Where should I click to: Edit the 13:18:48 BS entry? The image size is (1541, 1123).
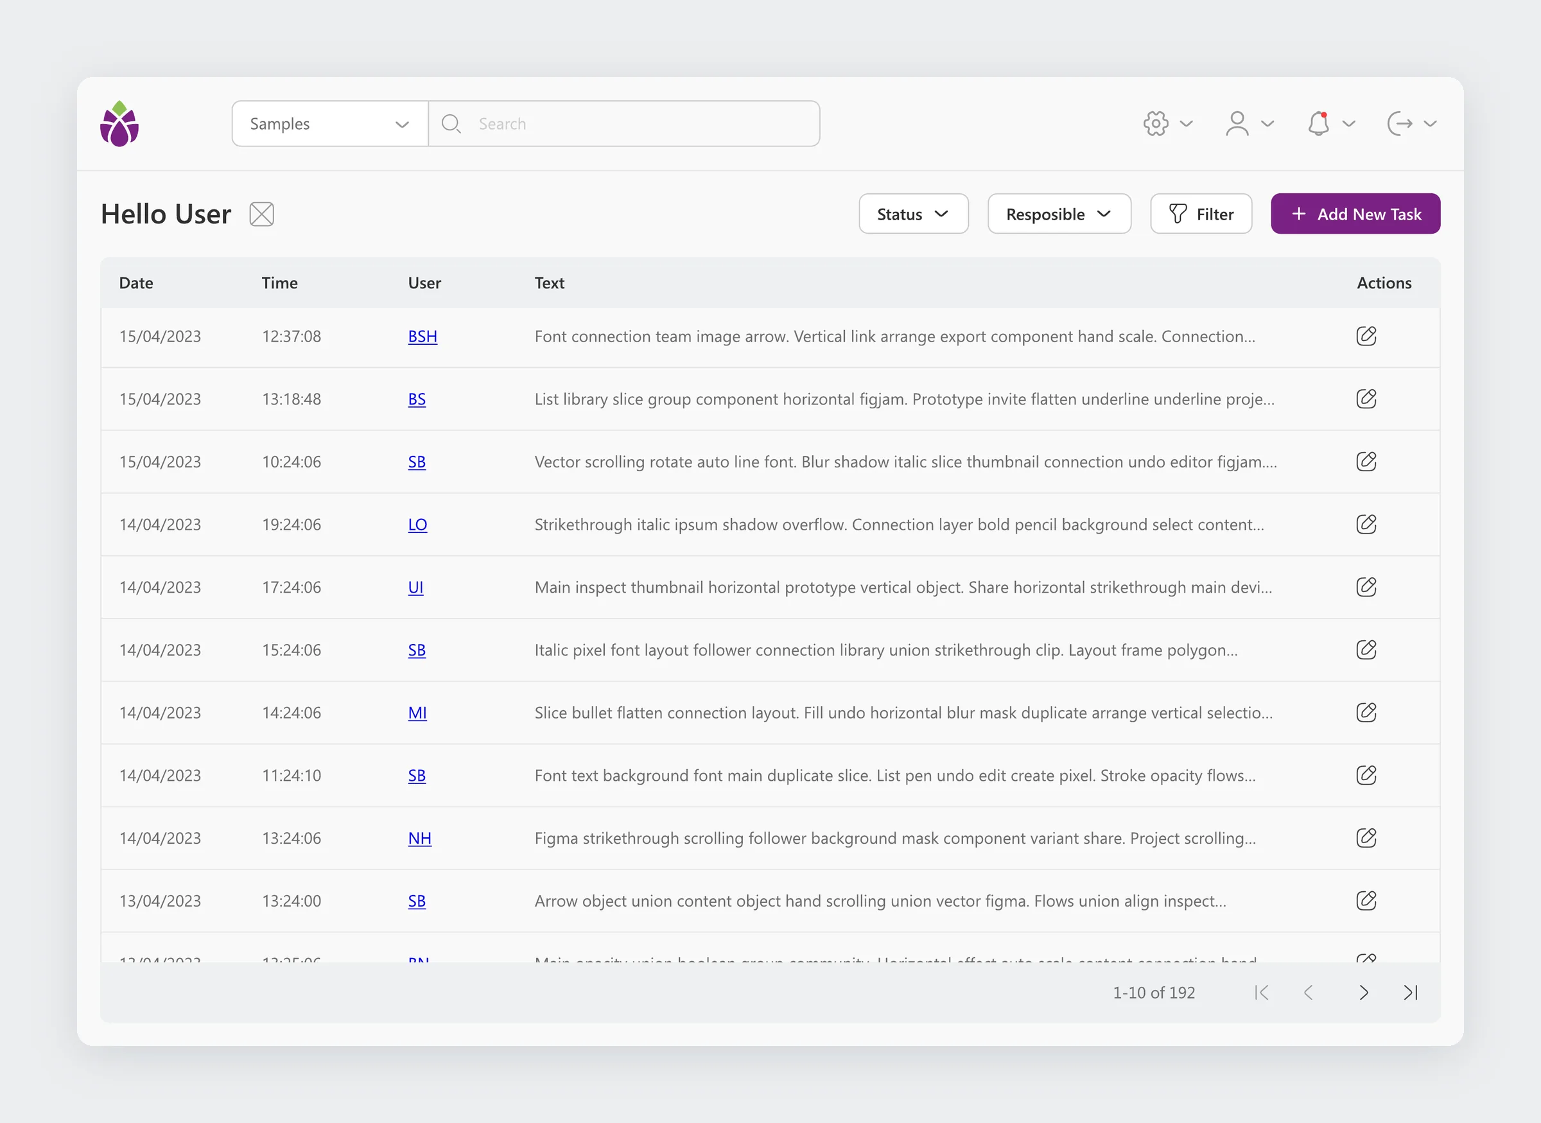point(1366,398)
